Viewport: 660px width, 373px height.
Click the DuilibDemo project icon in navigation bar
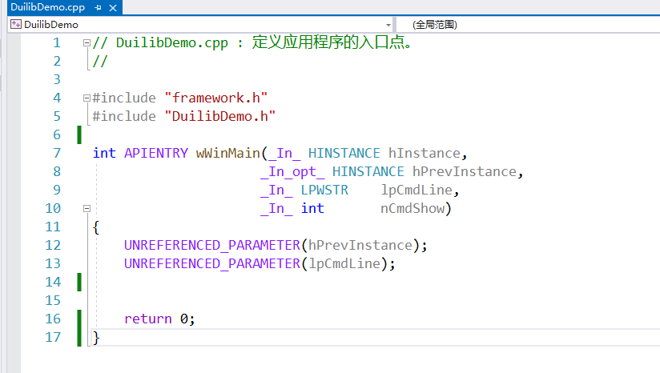click(15, 24)
